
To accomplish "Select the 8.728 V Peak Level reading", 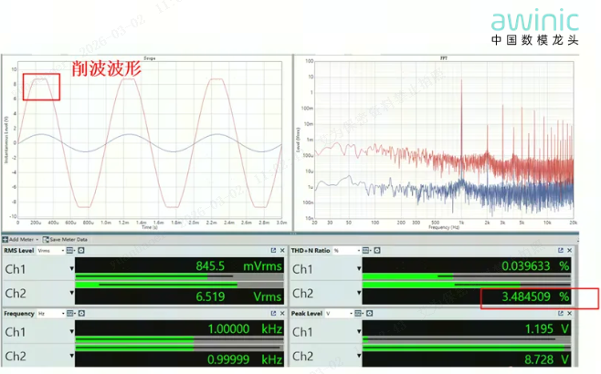I will (547, 359).
